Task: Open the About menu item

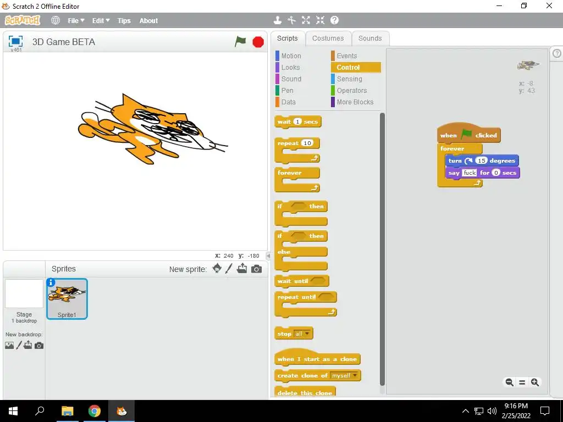Action: pyautogui.click(x=148, y=21)
